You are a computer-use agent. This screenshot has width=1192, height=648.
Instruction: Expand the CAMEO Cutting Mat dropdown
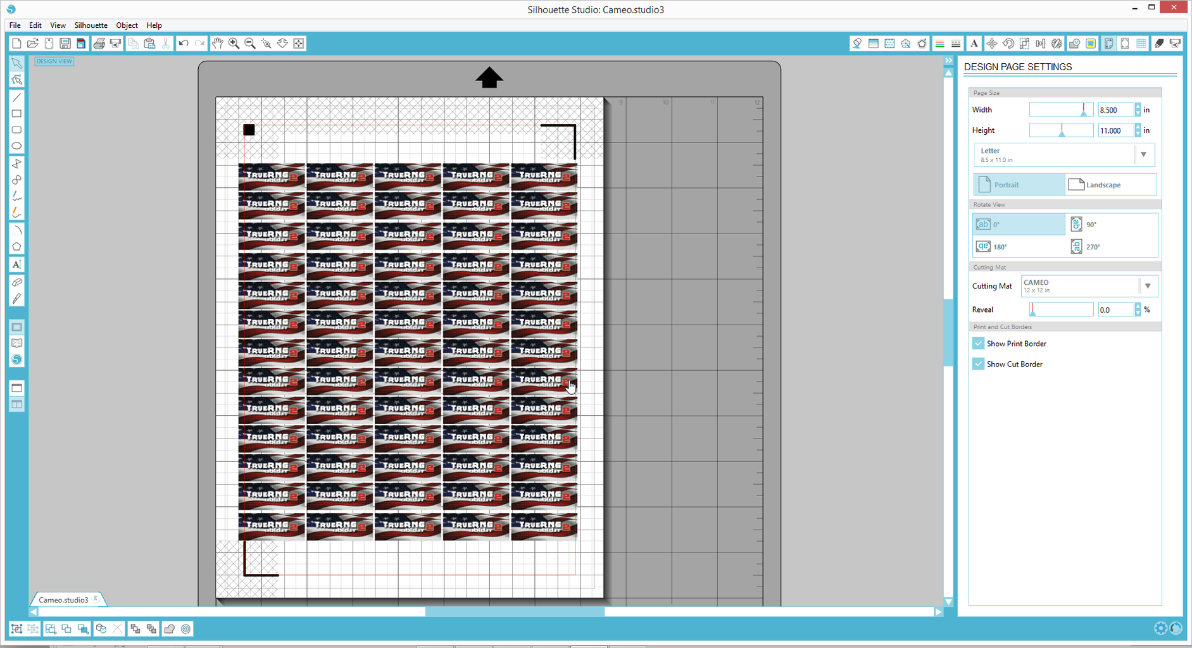click(1148, 286)
